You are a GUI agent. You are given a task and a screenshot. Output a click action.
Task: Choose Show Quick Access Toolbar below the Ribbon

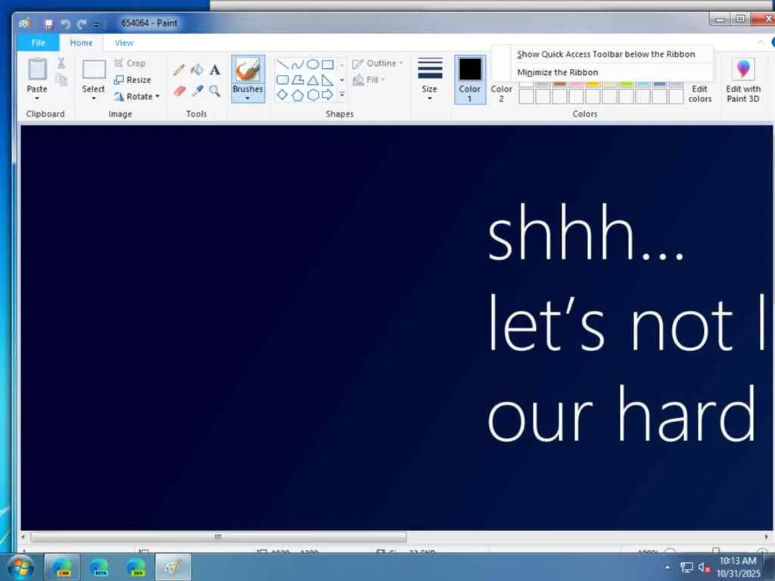[606, 54]
